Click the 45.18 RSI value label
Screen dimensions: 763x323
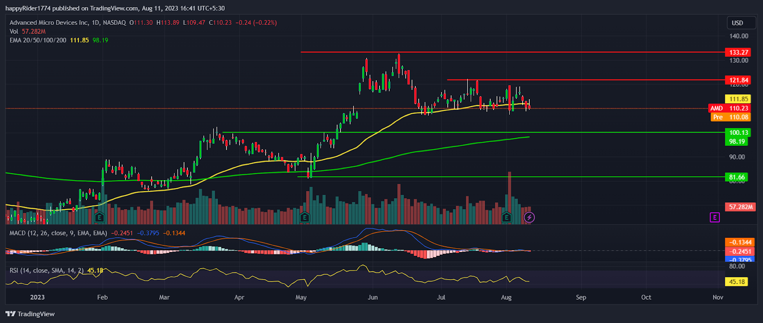tap(737, 282)
